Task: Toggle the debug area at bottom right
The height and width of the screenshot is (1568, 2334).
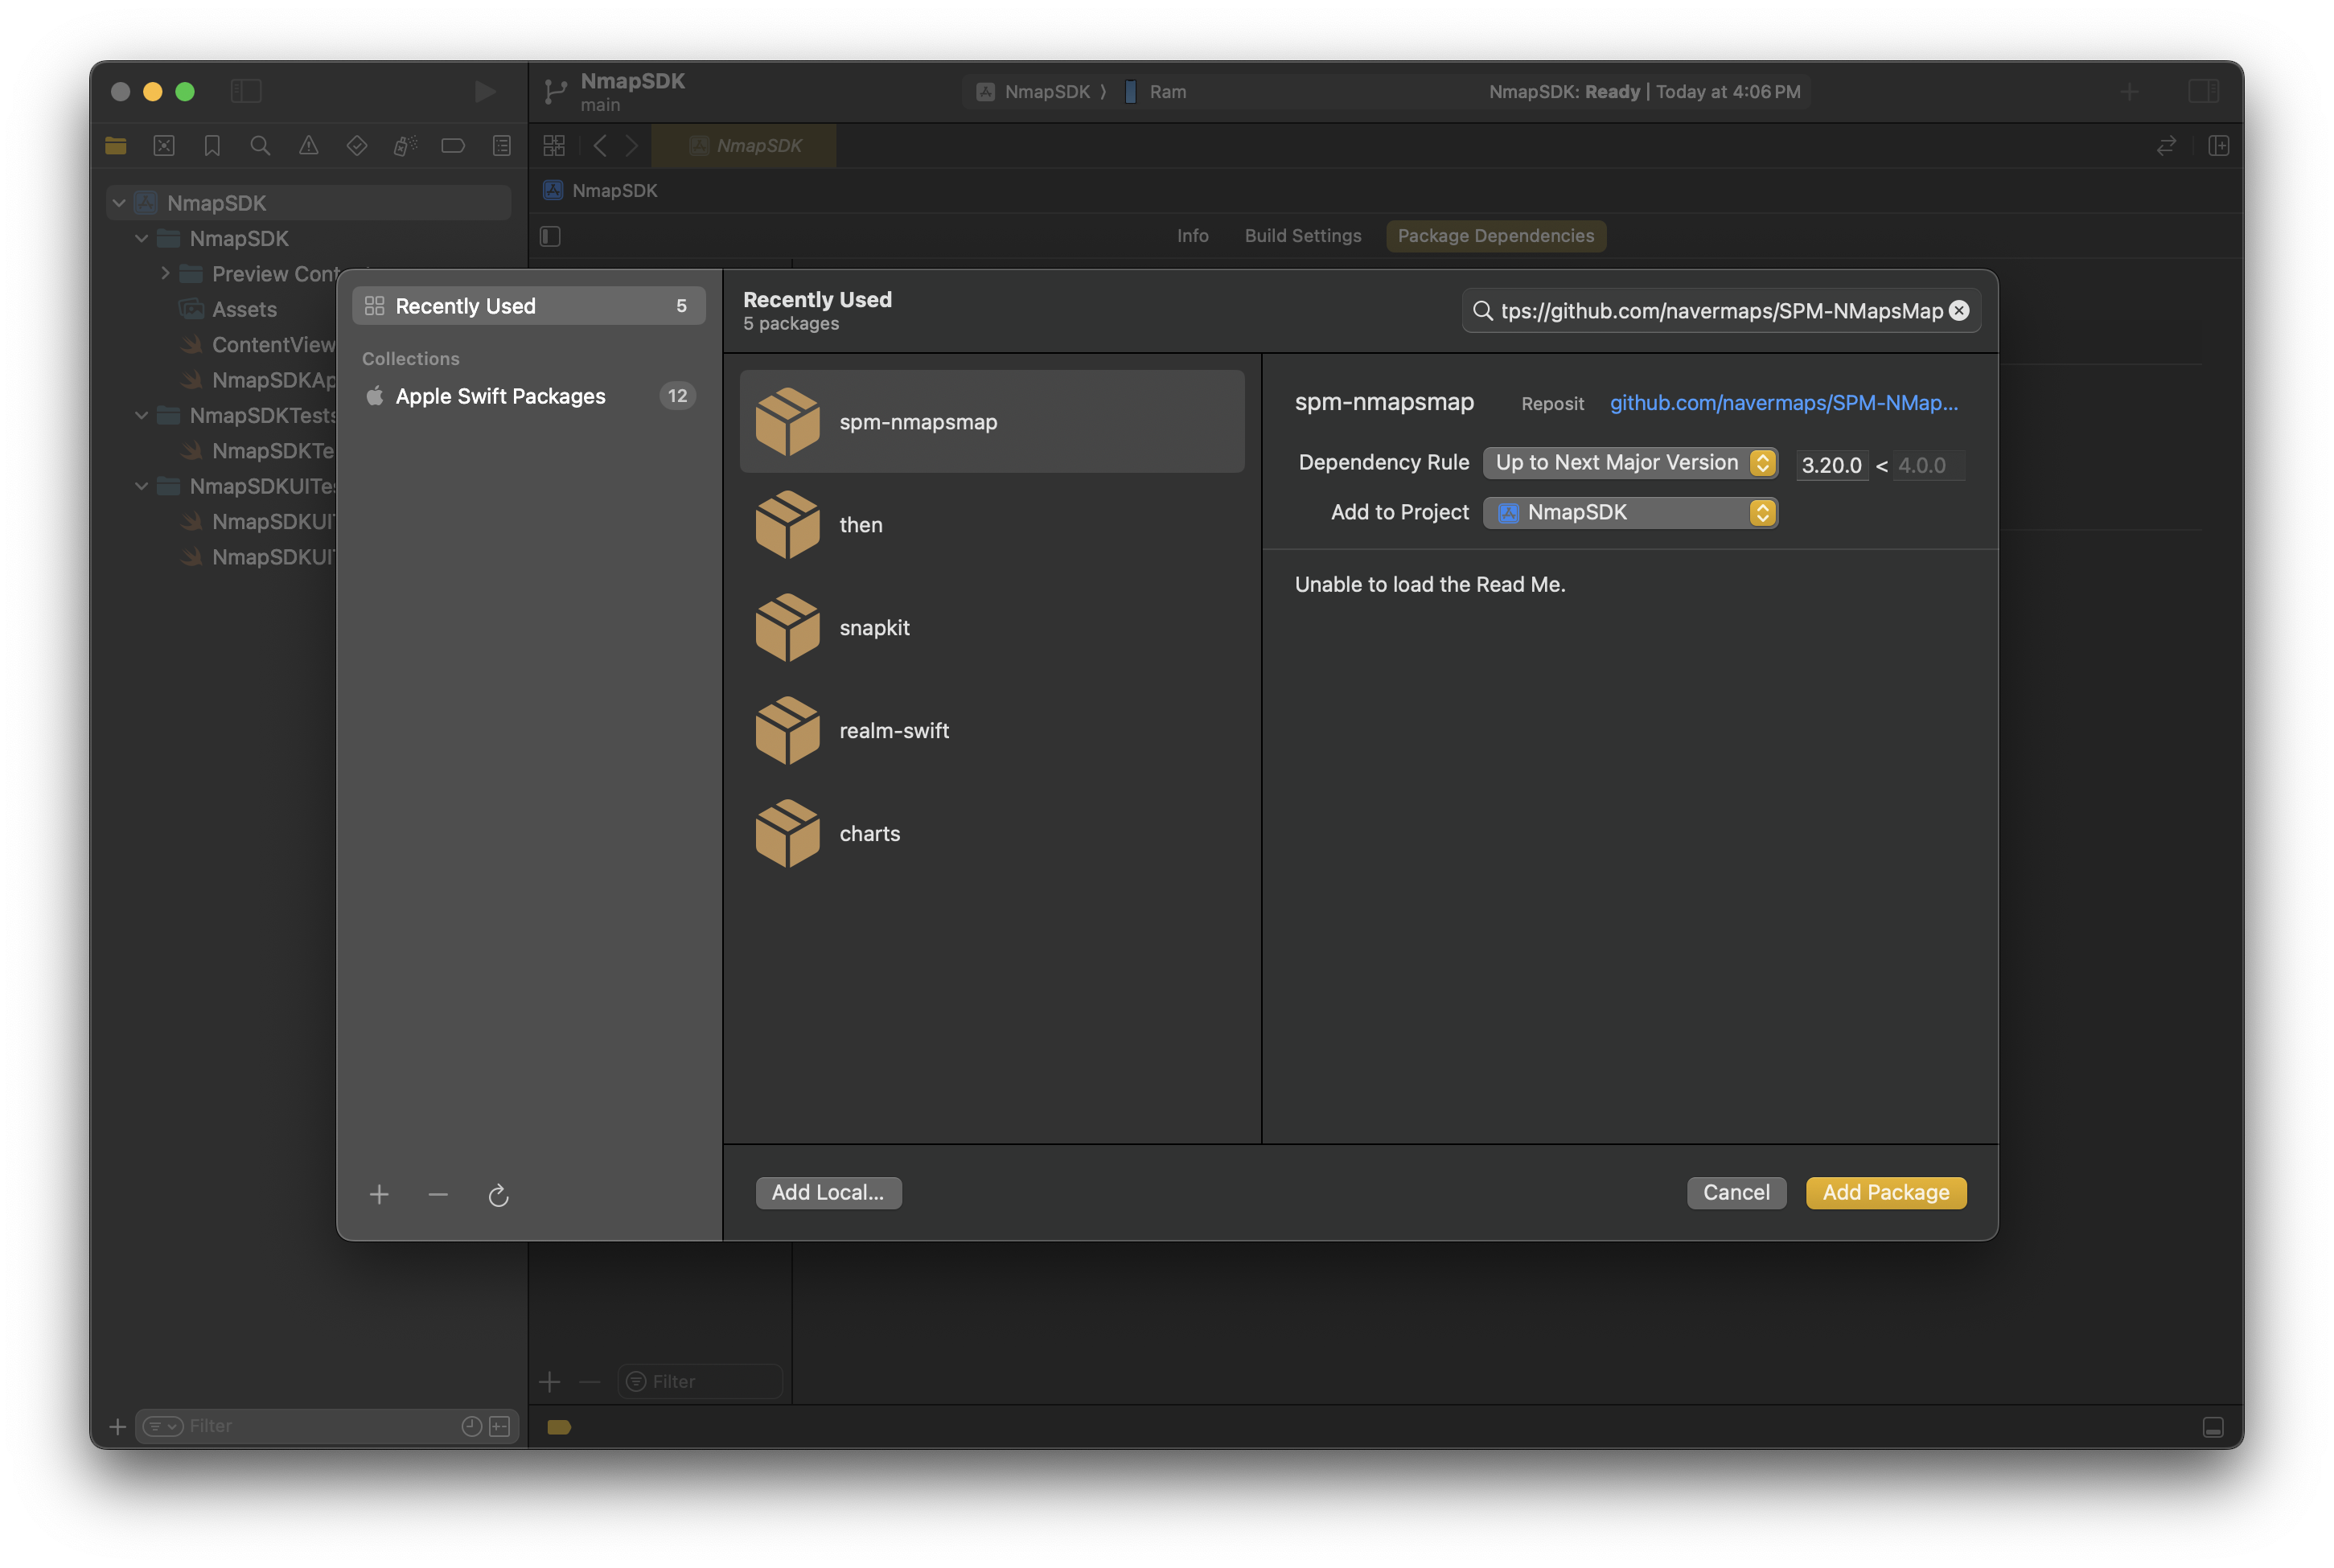Action: (2213, 1427)
